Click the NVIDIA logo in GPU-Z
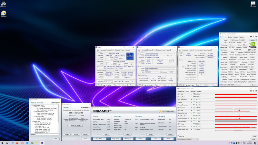Image resolution: width=258 pixels, height=145 pixels. tap(253, 45)
